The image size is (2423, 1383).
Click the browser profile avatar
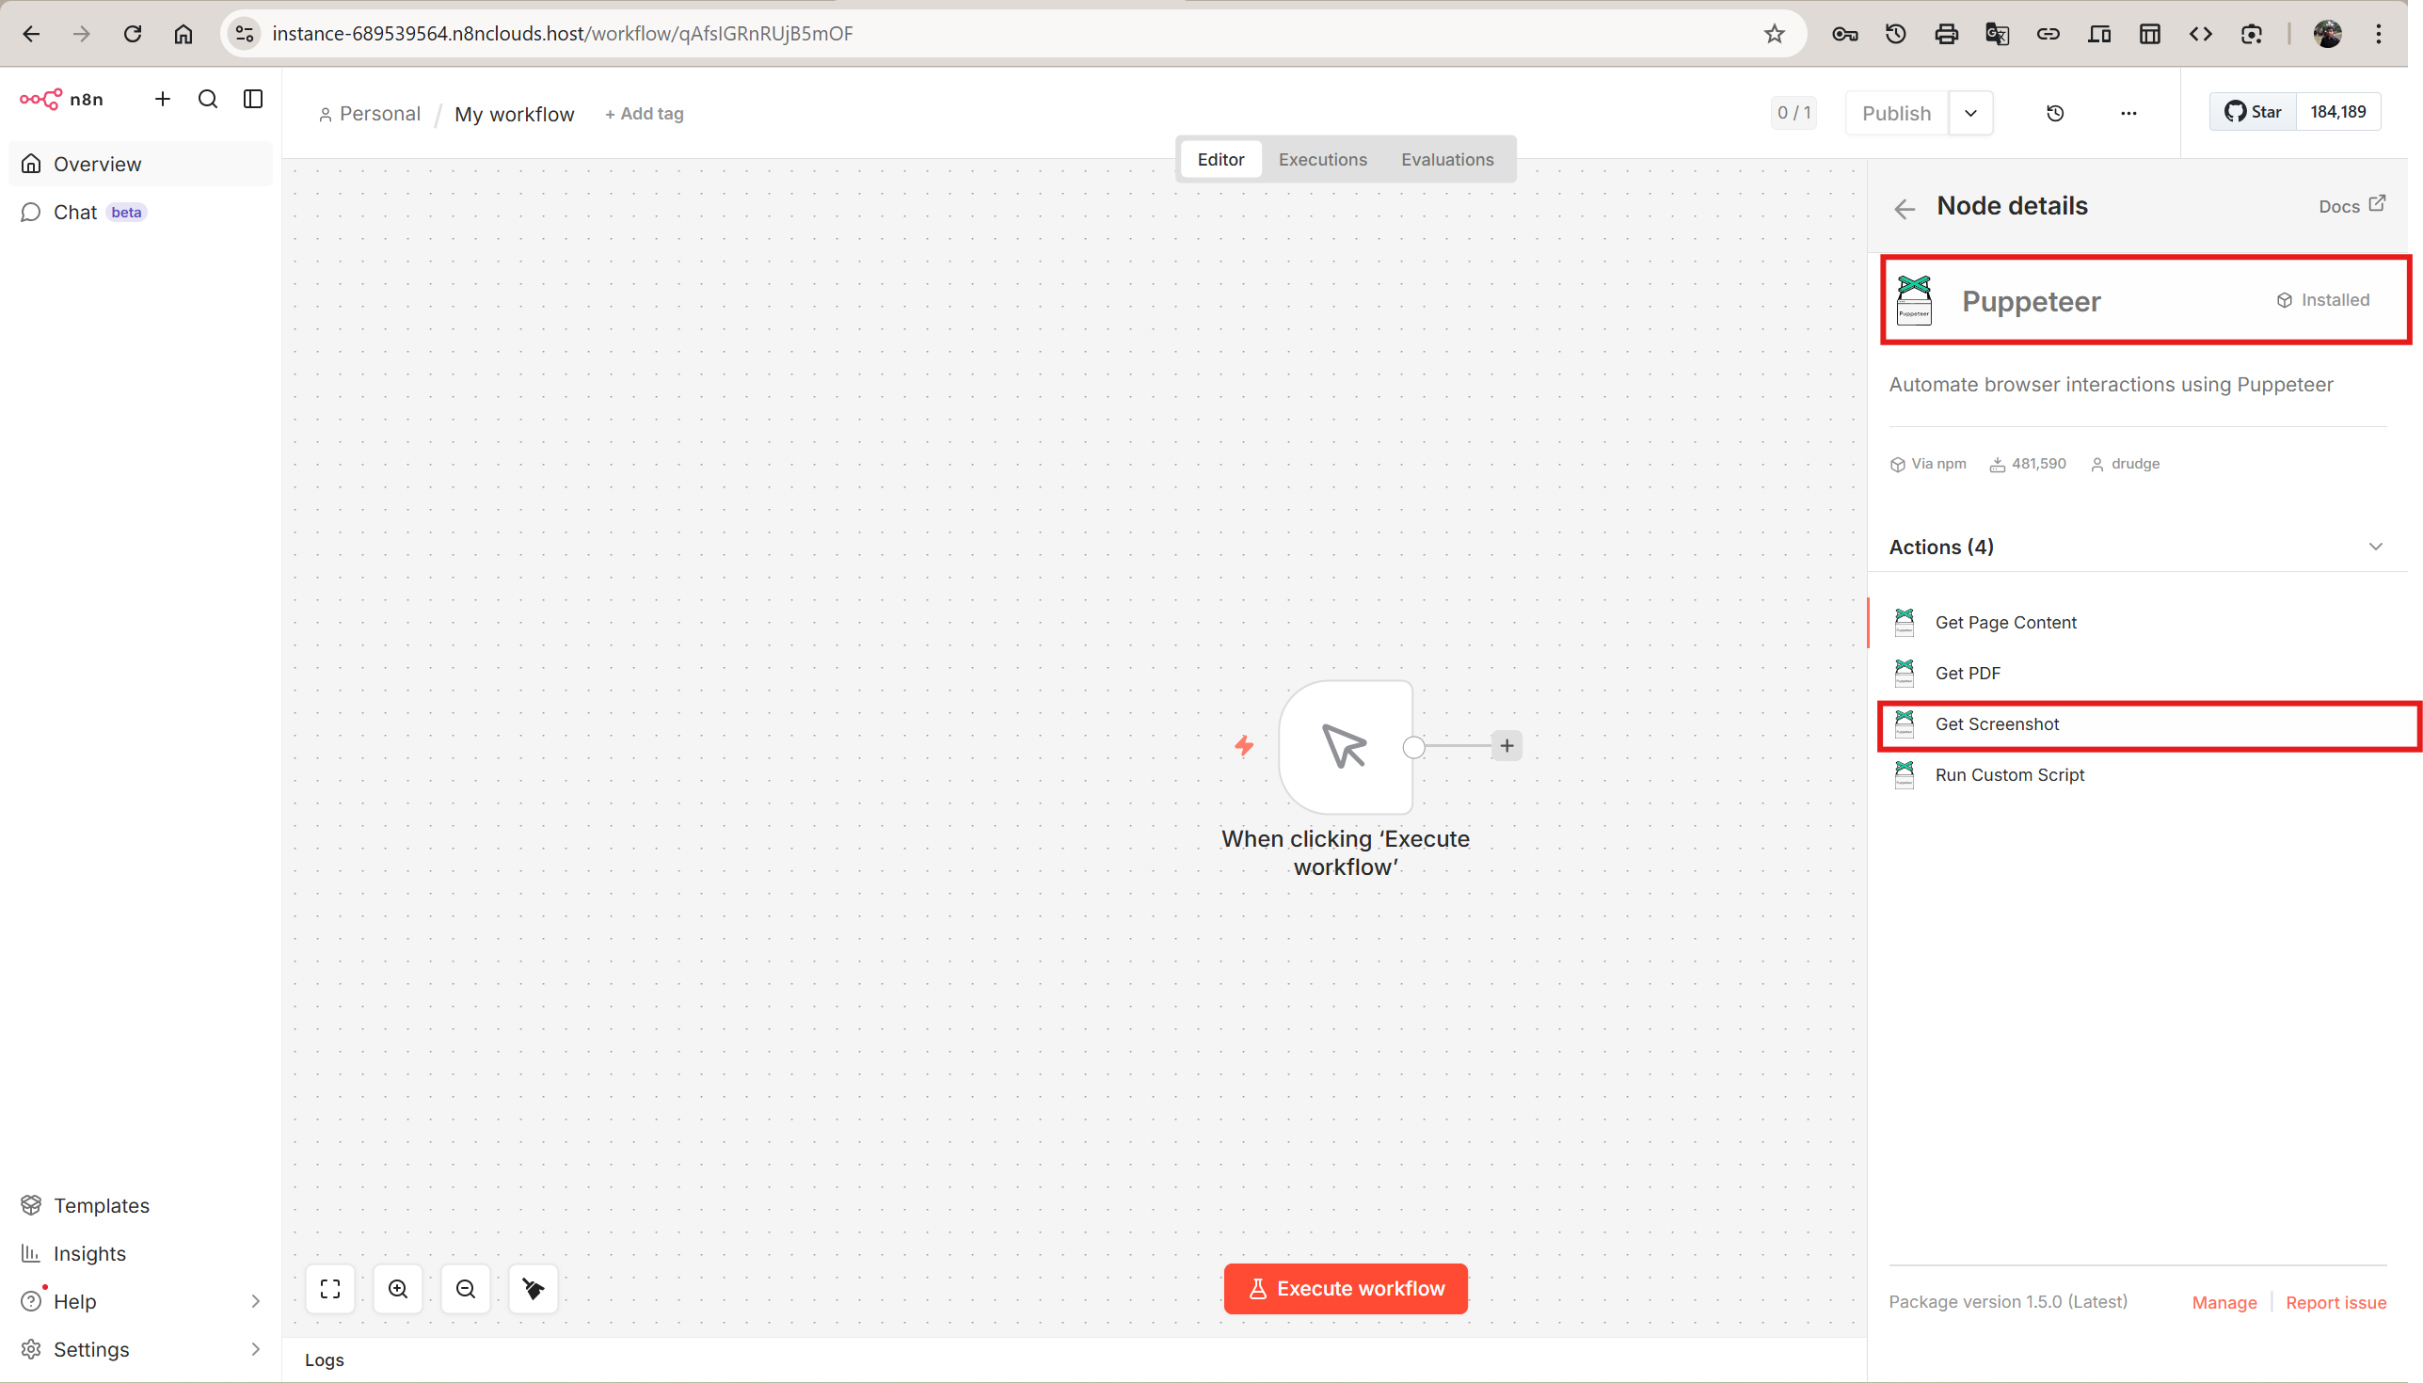2327,34
